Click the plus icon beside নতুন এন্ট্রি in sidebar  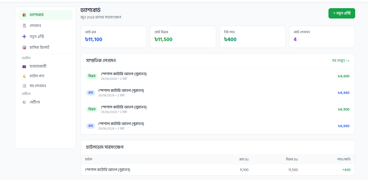[x=24, y=36]
